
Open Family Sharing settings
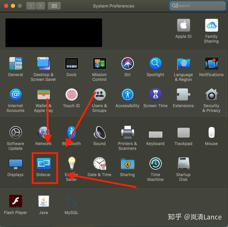(x=211, y=26)
